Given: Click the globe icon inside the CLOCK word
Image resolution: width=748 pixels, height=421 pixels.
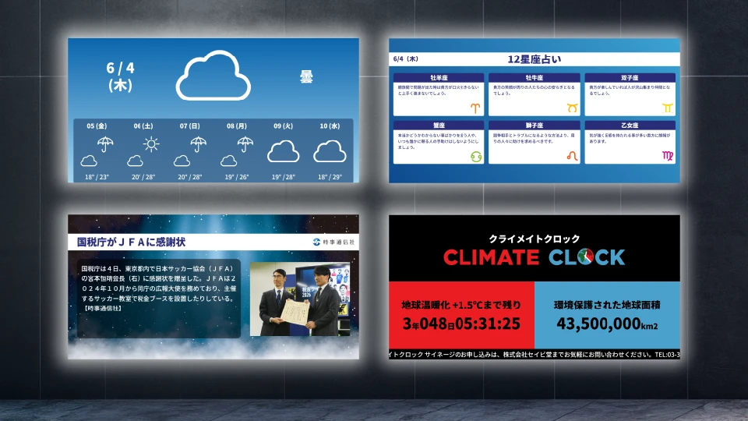Looking at the screenshot, I should tap(585, 256).
